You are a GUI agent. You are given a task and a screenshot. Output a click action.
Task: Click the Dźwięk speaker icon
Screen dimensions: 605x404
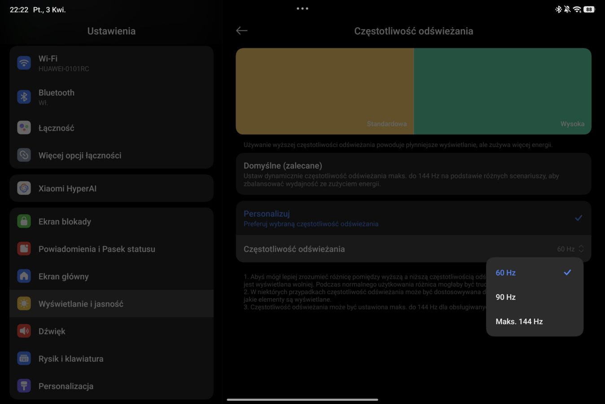(x=24, y=331)
